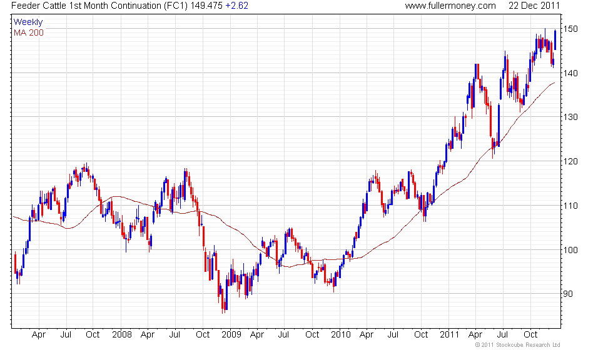Viewport: 613px width, 350px height.
Task: Click the 120 price axis label
Action: click(570, 161)
